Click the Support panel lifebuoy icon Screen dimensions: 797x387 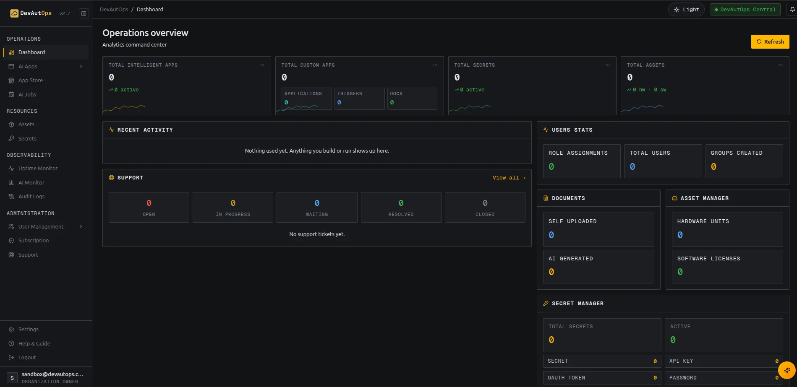pyautogui.click(x=112, y=178)
